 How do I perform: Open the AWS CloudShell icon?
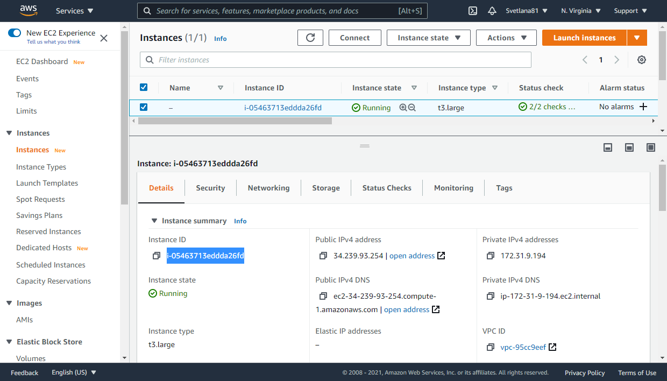coord(473,11)
